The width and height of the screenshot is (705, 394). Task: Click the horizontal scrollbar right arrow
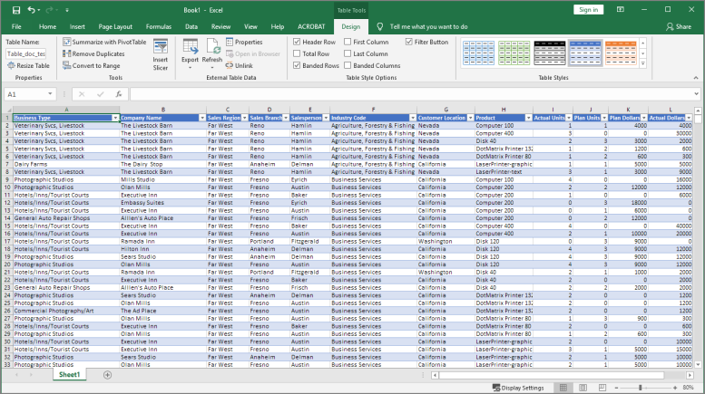click(x=690, y=375)
